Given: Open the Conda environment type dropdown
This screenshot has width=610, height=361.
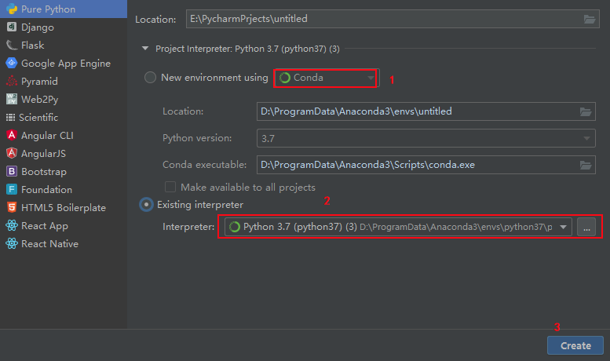Looking at the screenshot, I should point(326,78).
